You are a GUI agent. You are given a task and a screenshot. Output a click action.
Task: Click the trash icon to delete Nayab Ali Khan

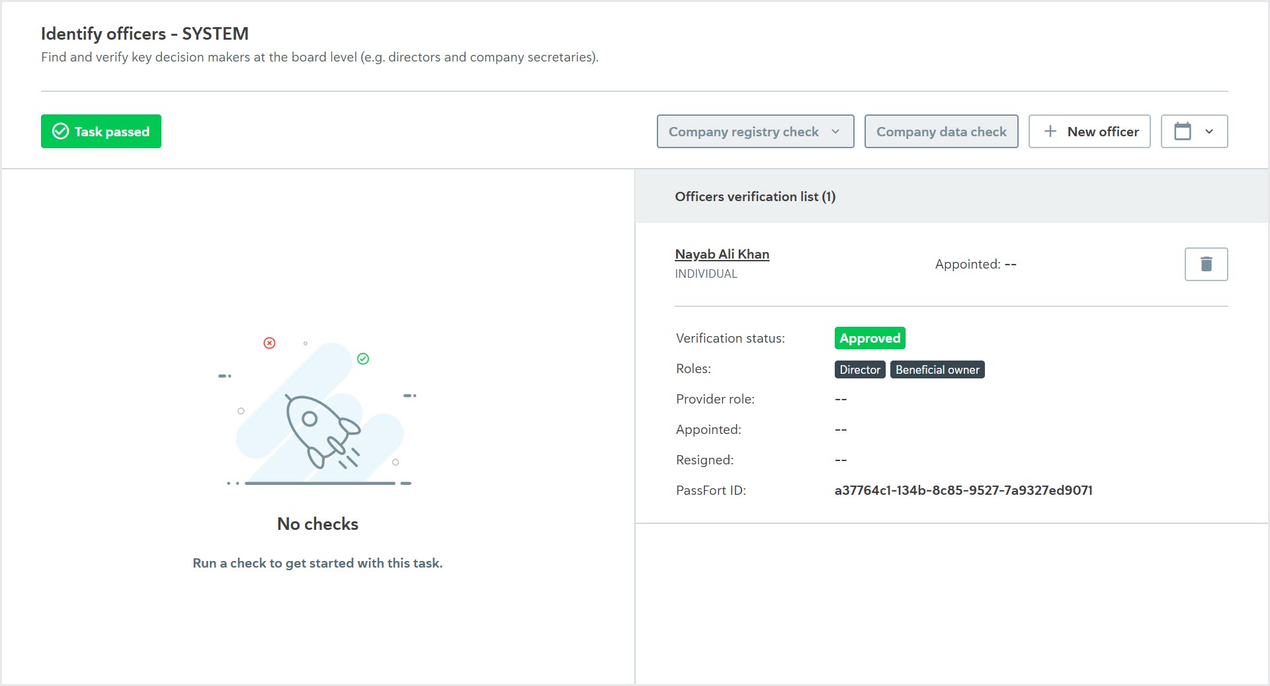tap(1205, 264)
